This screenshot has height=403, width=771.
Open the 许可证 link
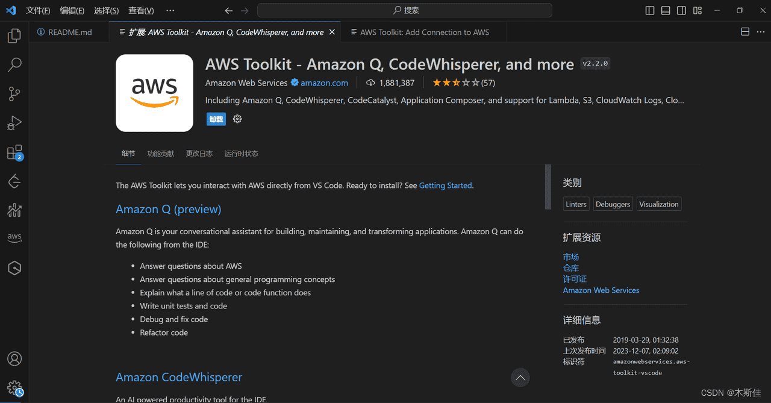[x=575, y=278]
